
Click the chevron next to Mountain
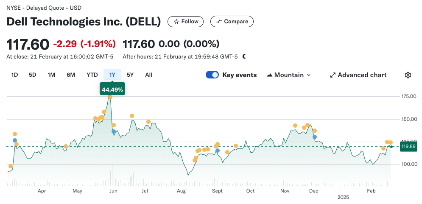(308, 75)
